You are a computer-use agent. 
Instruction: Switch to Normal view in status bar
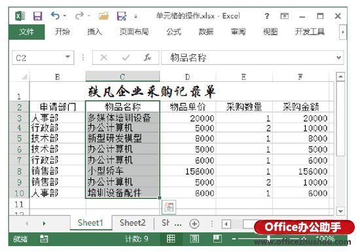pyautogui.click(x=171, y=239)
